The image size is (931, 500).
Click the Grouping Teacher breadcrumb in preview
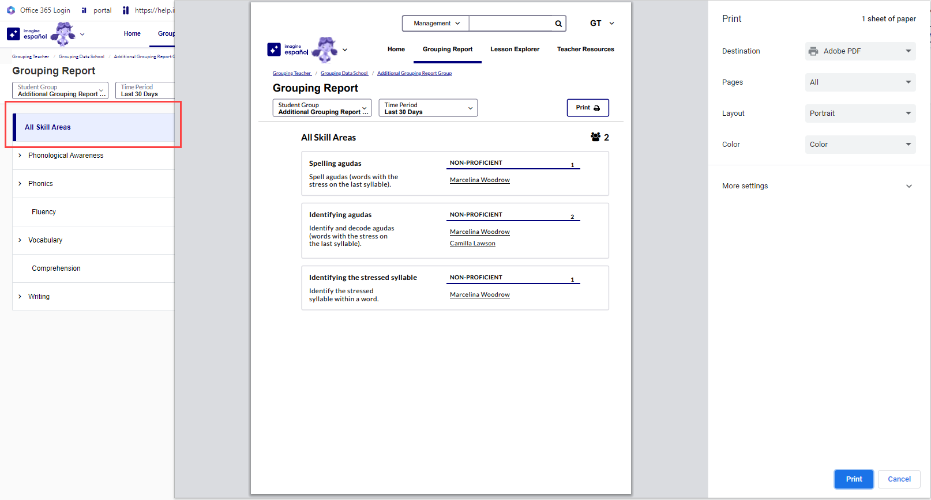292,74
